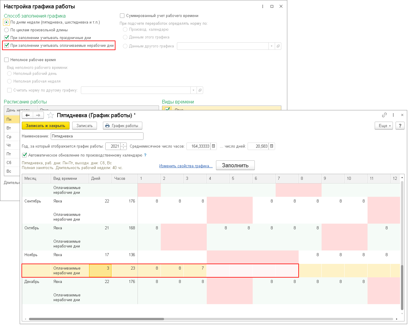Open the kebab menu in the Настройка графика работы window
The width and height of the screenshot is (409, 325).
tap(263, 6)
